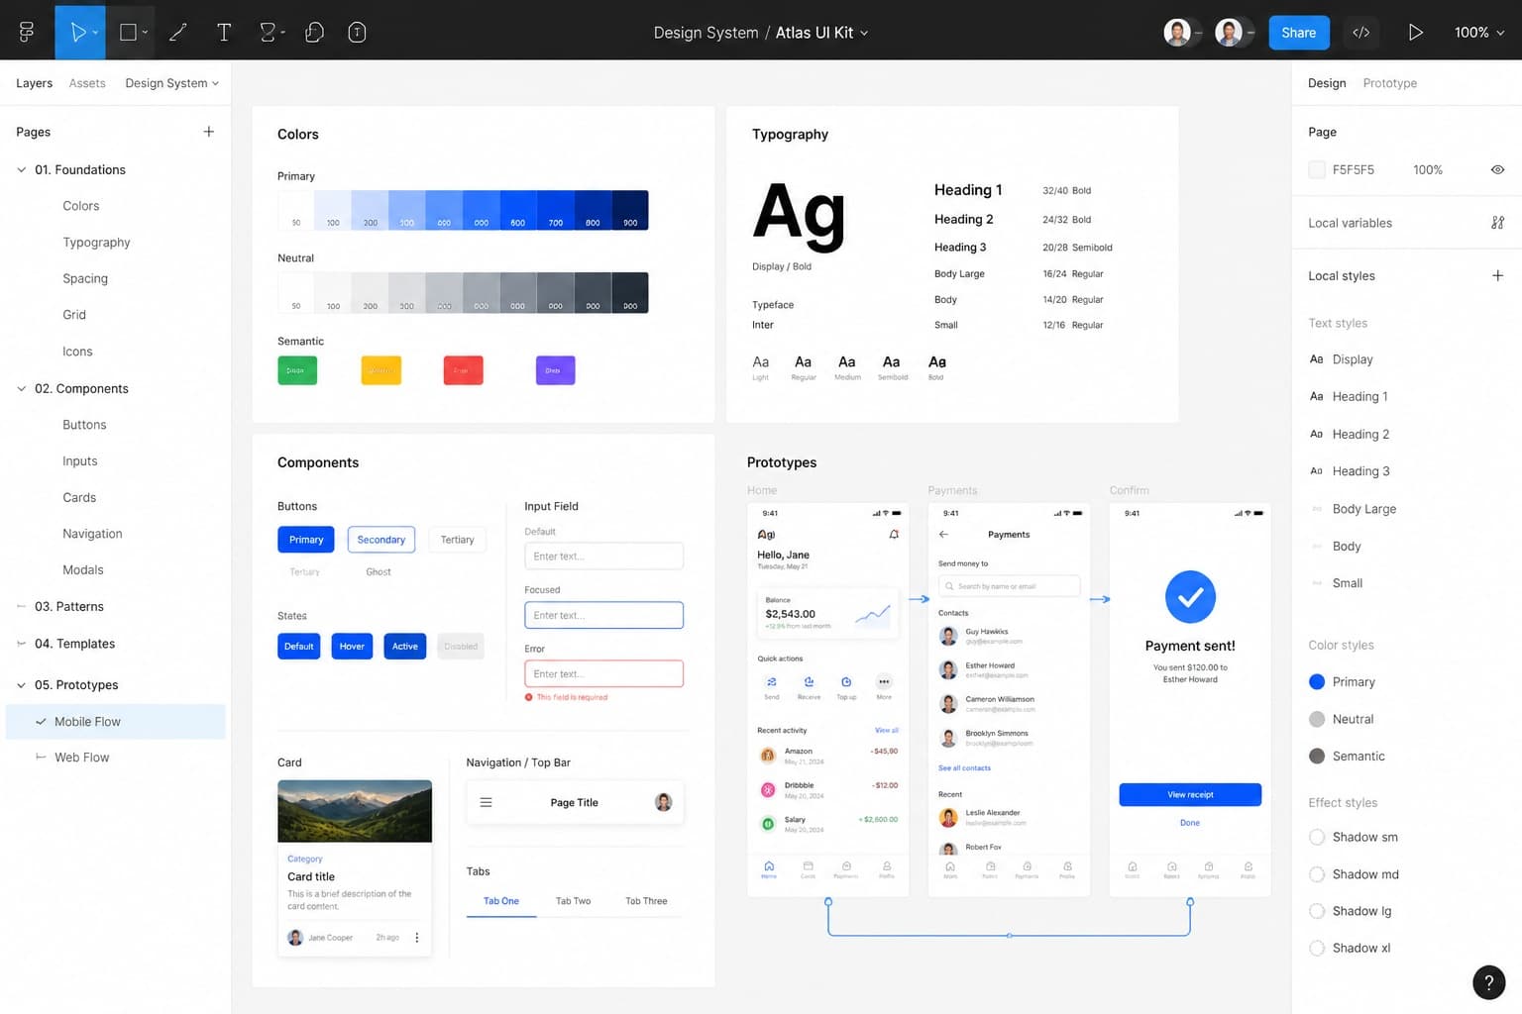1522x1014 pixels.
Task: Select the Layers tab
Action: coord(34,83)
